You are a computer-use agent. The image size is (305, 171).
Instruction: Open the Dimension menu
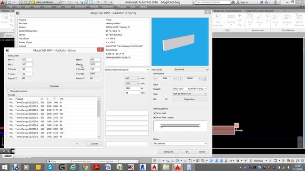(x=81, y=7)
